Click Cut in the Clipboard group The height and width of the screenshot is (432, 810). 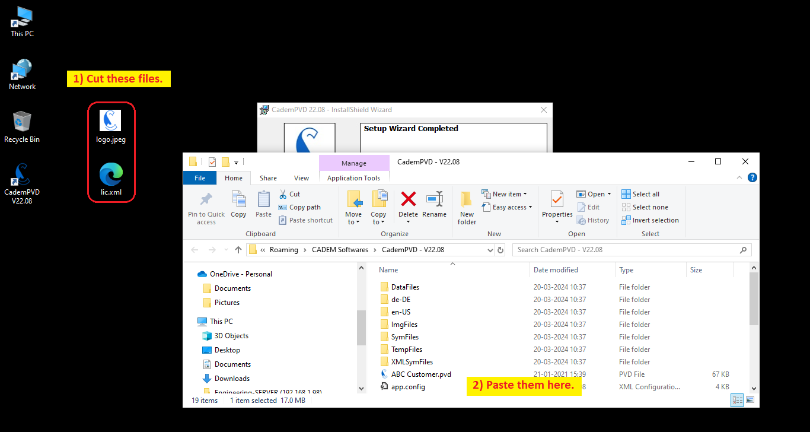[289, 194]
